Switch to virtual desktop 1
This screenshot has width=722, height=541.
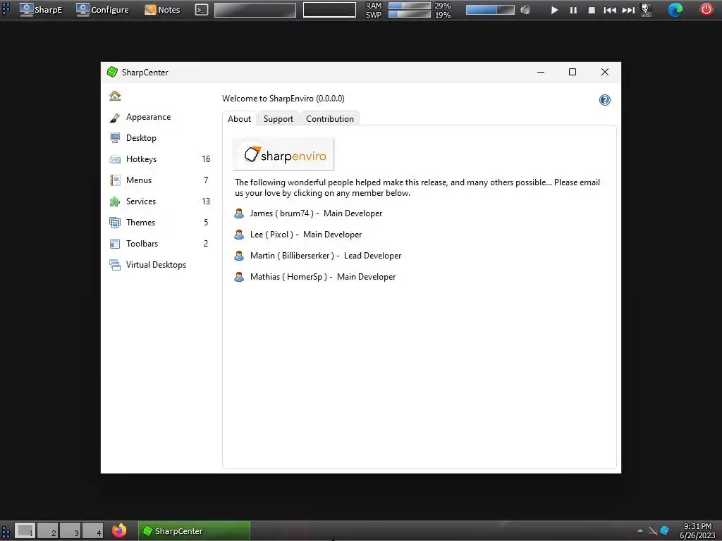25,531
